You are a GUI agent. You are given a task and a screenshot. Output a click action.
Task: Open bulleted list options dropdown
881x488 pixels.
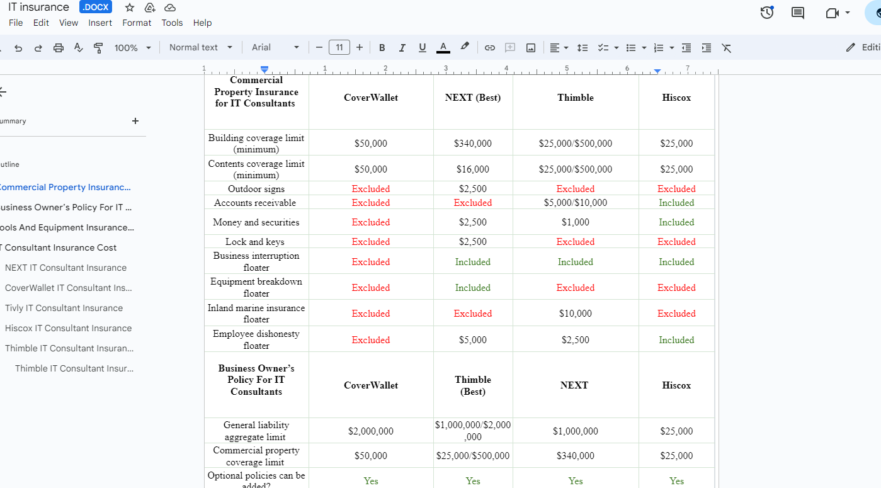click(x=635, y=48)
